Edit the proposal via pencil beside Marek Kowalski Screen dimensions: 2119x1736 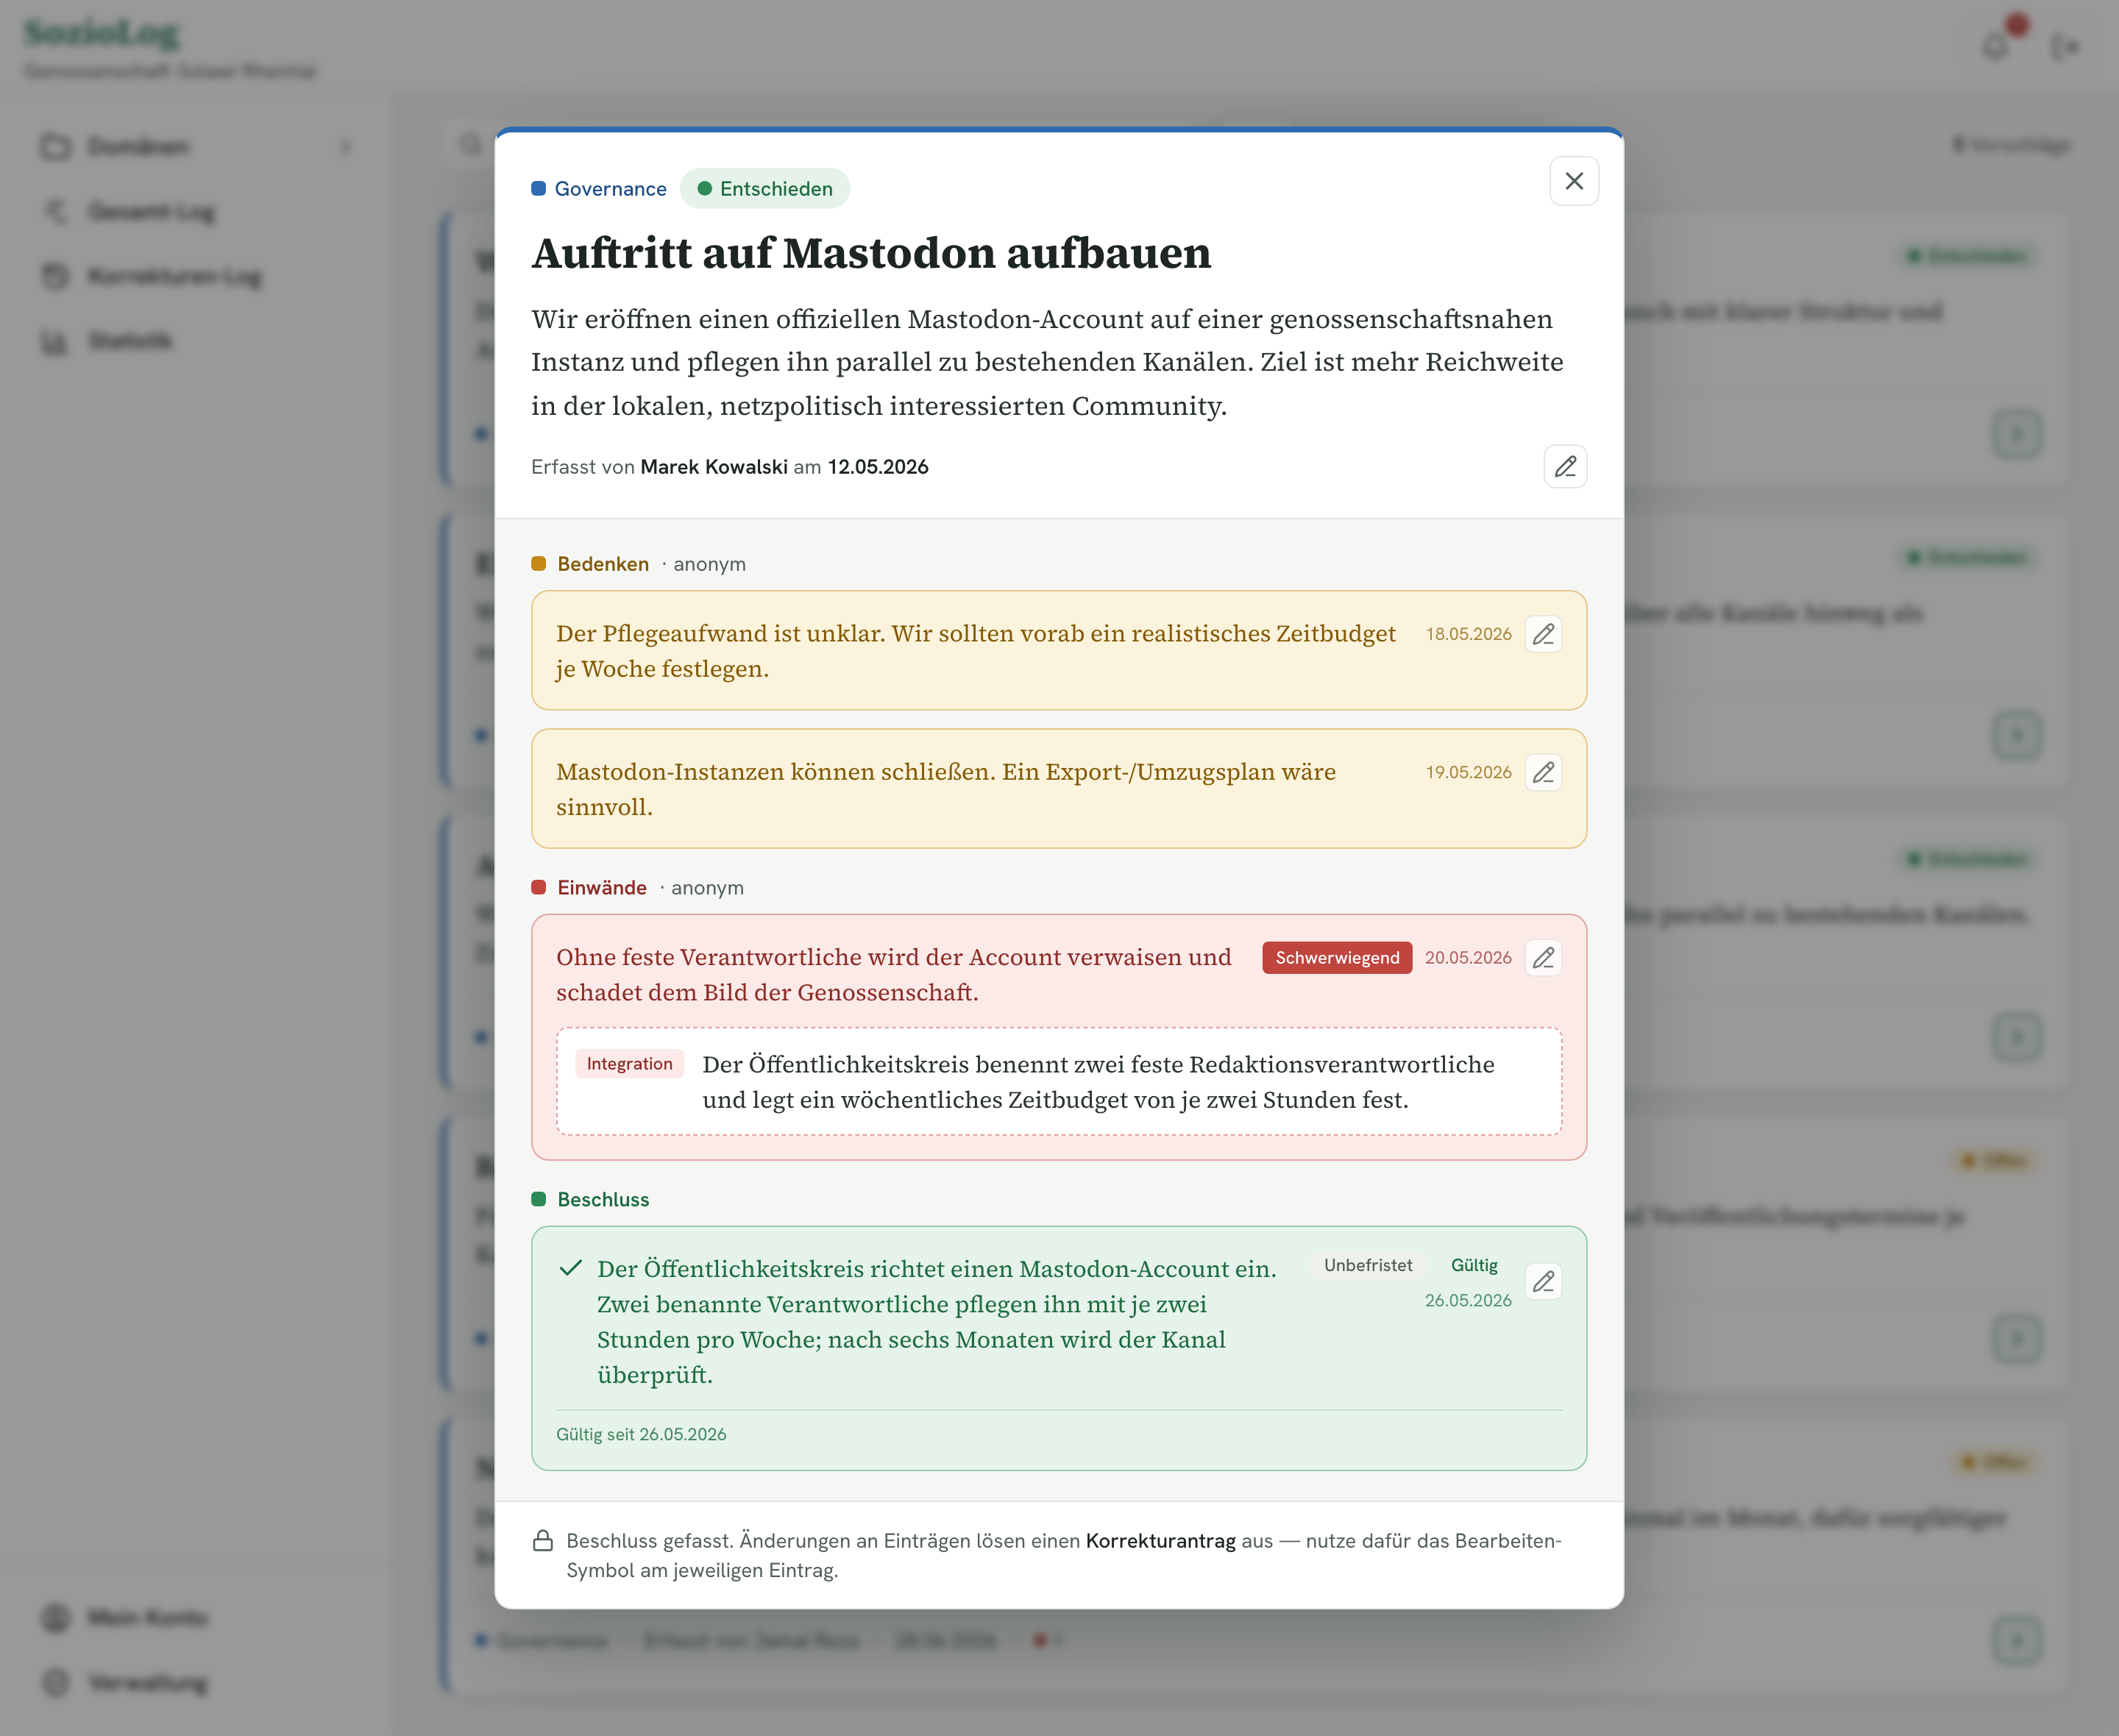click(x=1565, y=466)
